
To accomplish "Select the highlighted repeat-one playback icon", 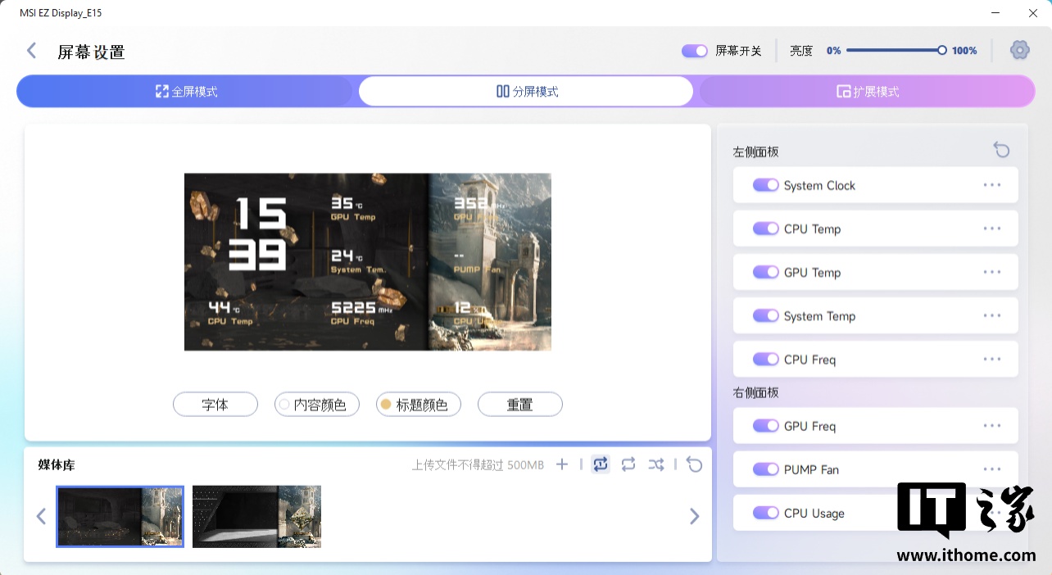I will click(601, 464).
